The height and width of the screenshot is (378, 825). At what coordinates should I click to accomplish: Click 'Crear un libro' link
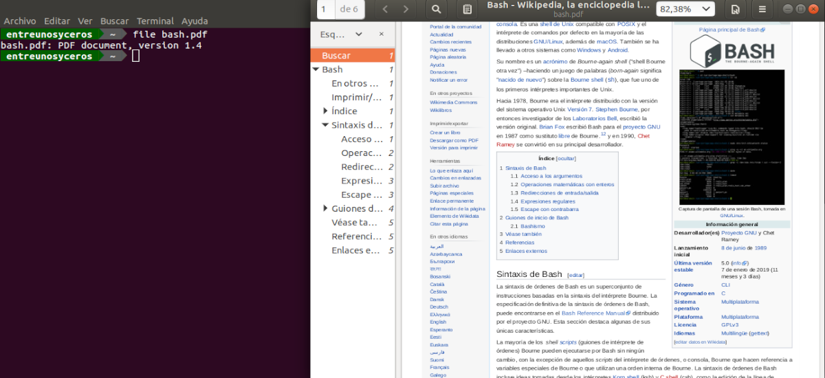(x=445, y=133)
